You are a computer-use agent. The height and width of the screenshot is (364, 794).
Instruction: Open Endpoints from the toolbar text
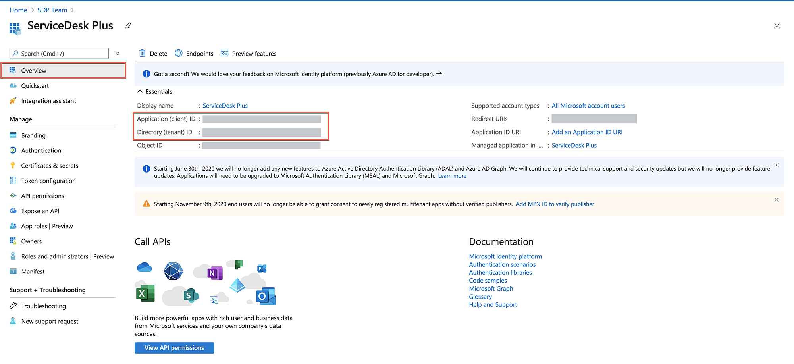(x=200, y=54)
